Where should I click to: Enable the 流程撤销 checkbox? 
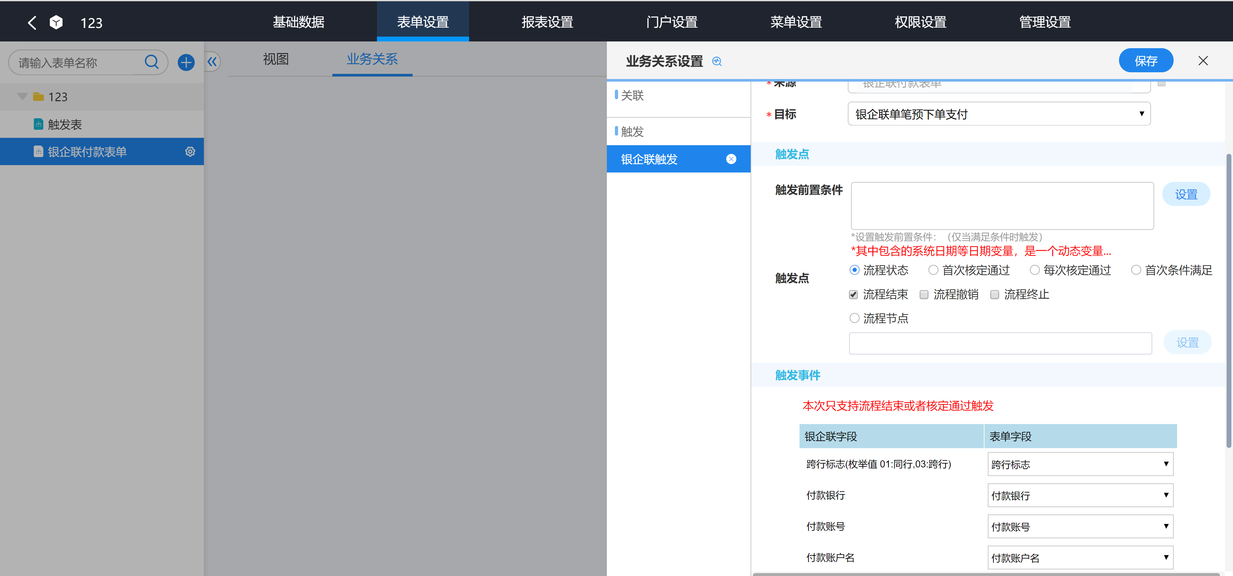[x=924, y=295]
